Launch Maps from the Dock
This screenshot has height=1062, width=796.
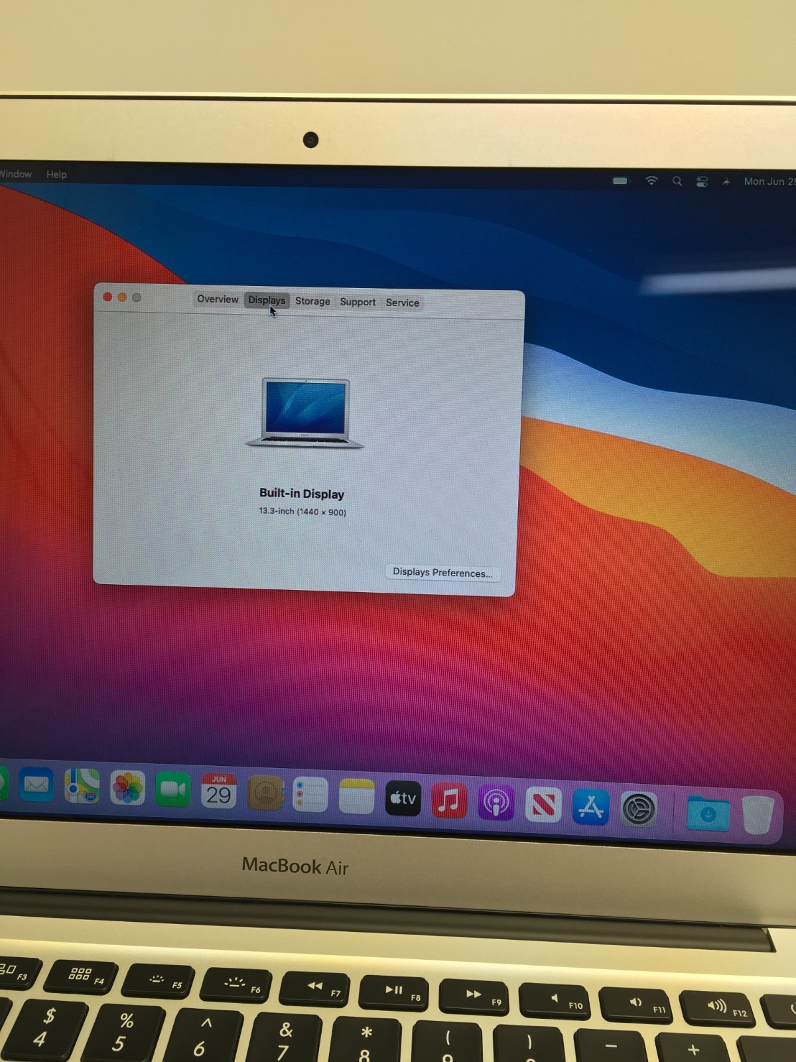(82, 787)
